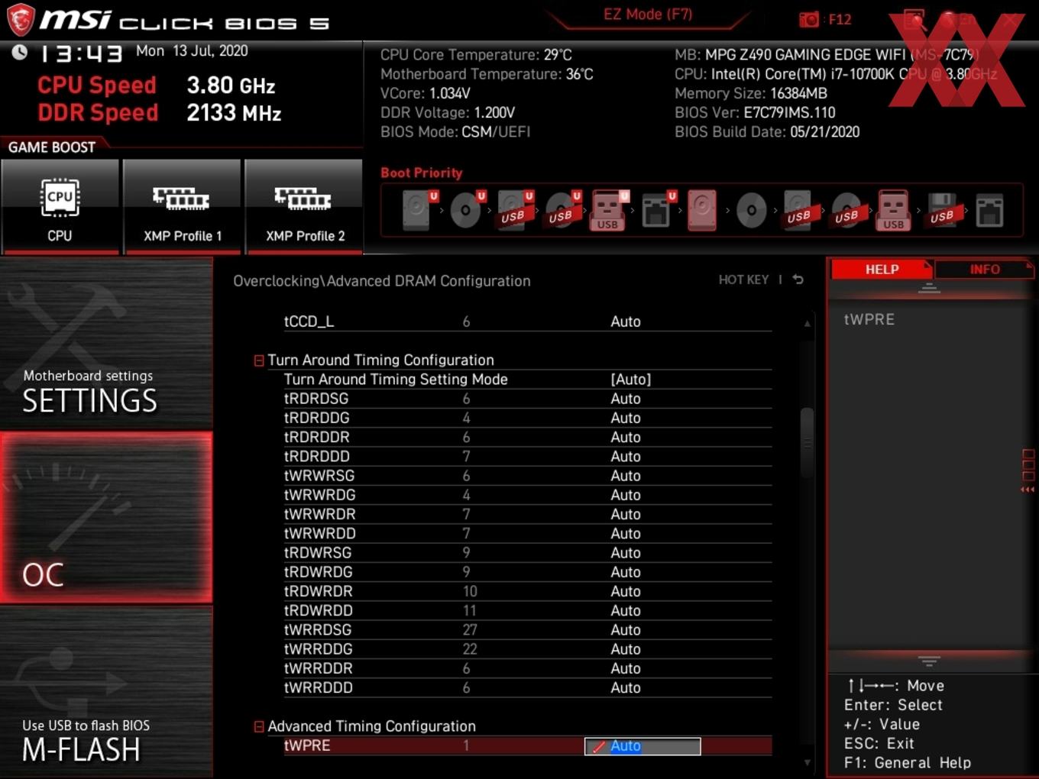
Task: Open Turn Around Timing Setting Mode [Auto] dropdown
Action: pyautogui.click(x=630, y=380)
